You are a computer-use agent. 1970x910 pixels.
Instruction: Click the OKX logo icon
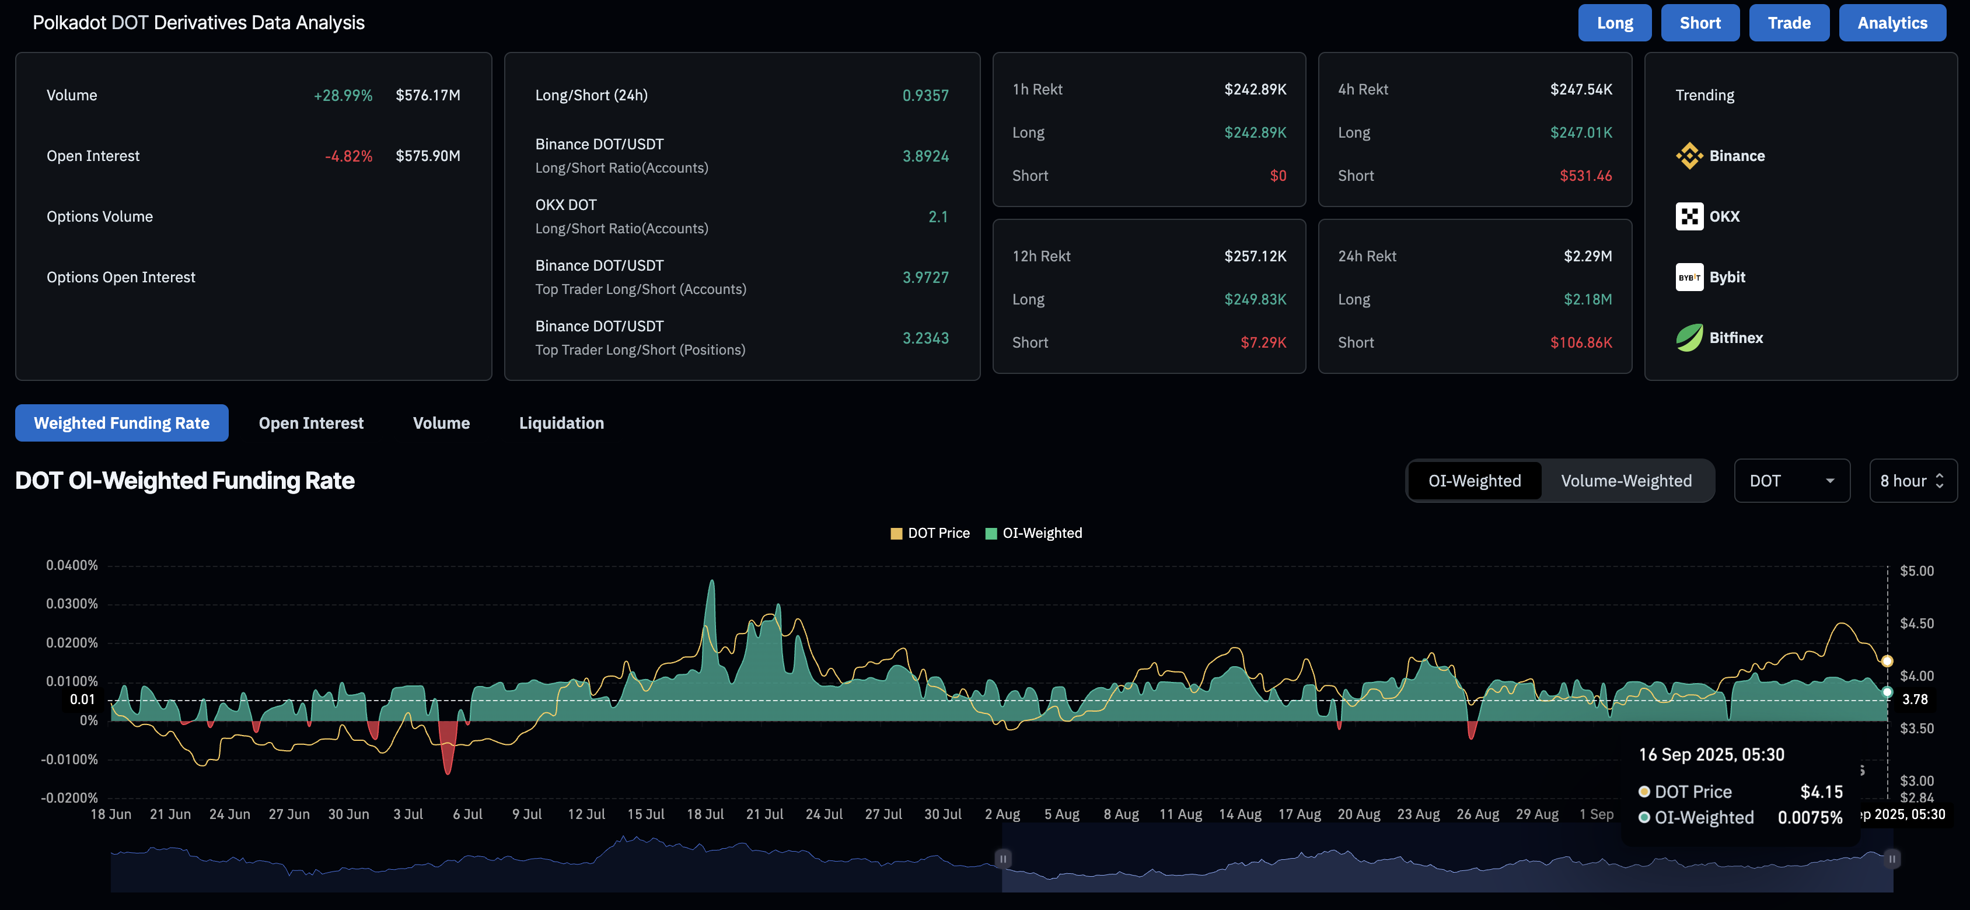point(1689,216)
